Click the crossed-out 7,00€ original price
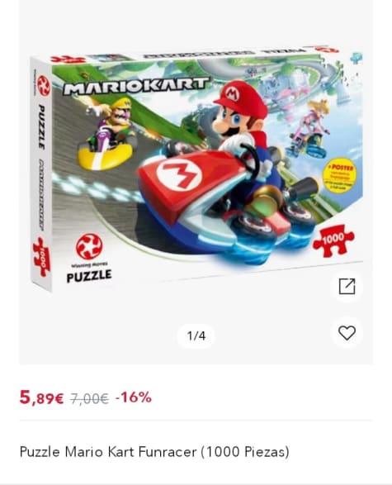392x485 pixels. 89,398
